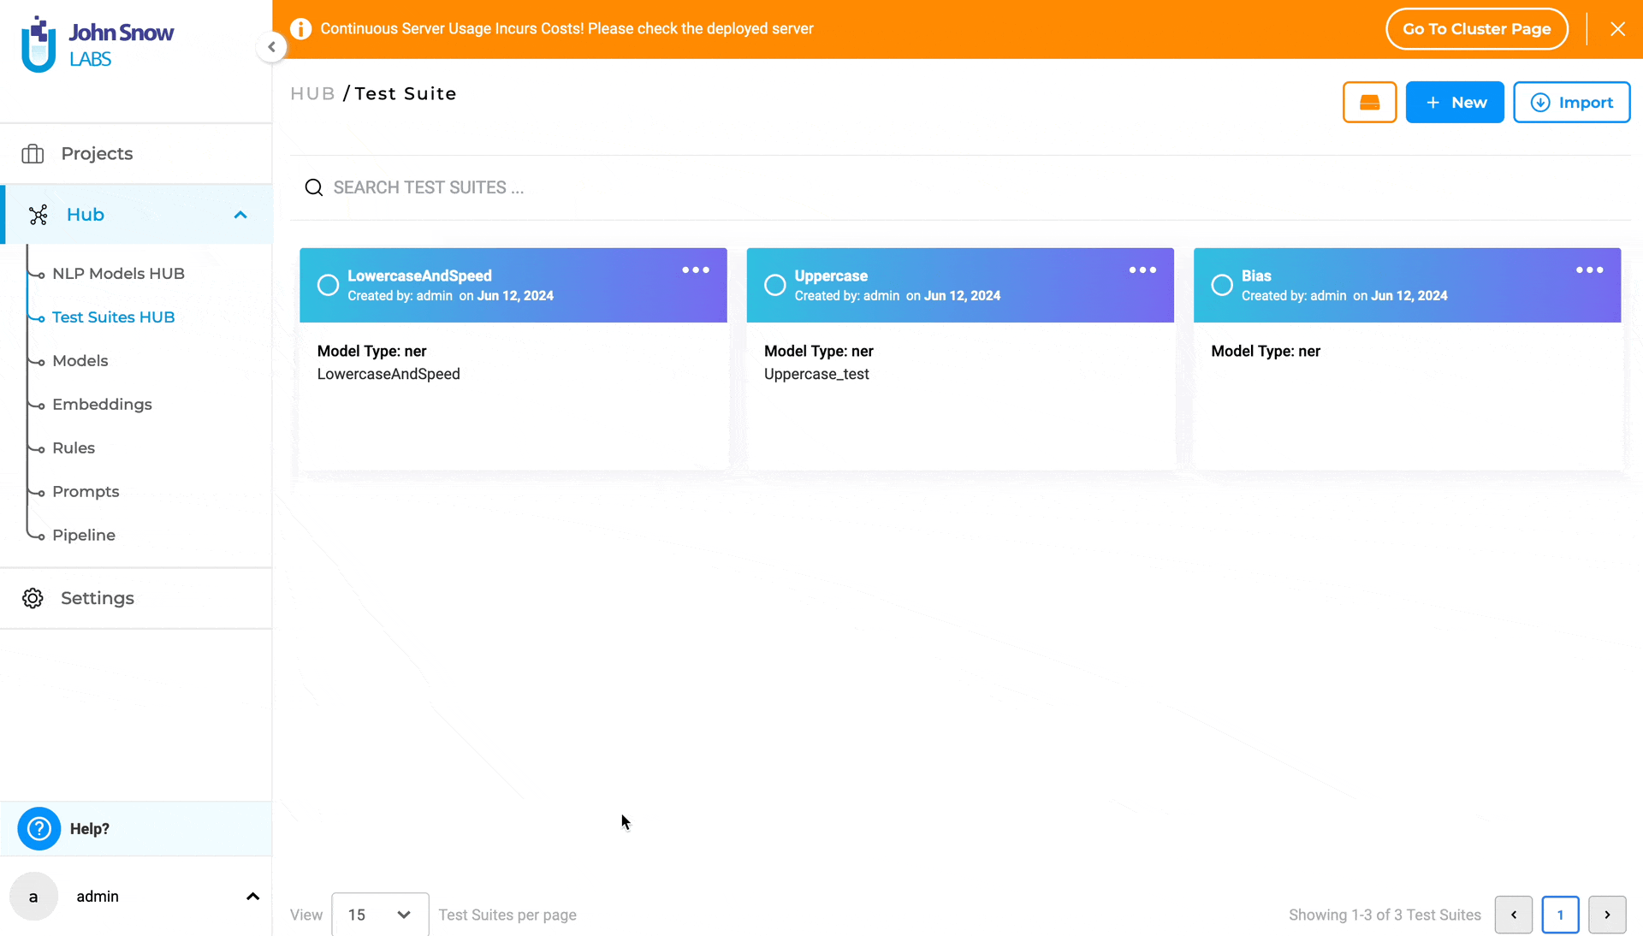Open the Models section in sidebar

pos(80,359)
